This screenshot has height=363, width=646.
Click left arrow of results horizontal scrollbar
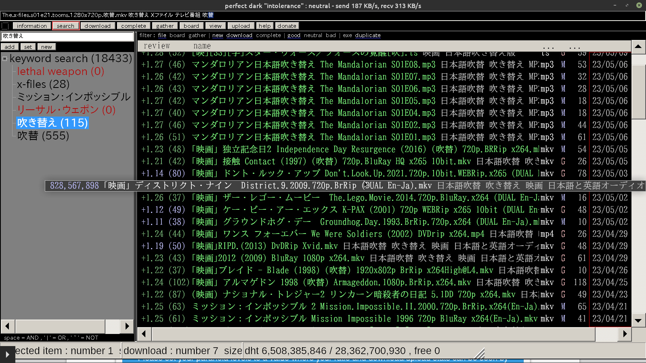pyautogui.click(x=144, y=334)
